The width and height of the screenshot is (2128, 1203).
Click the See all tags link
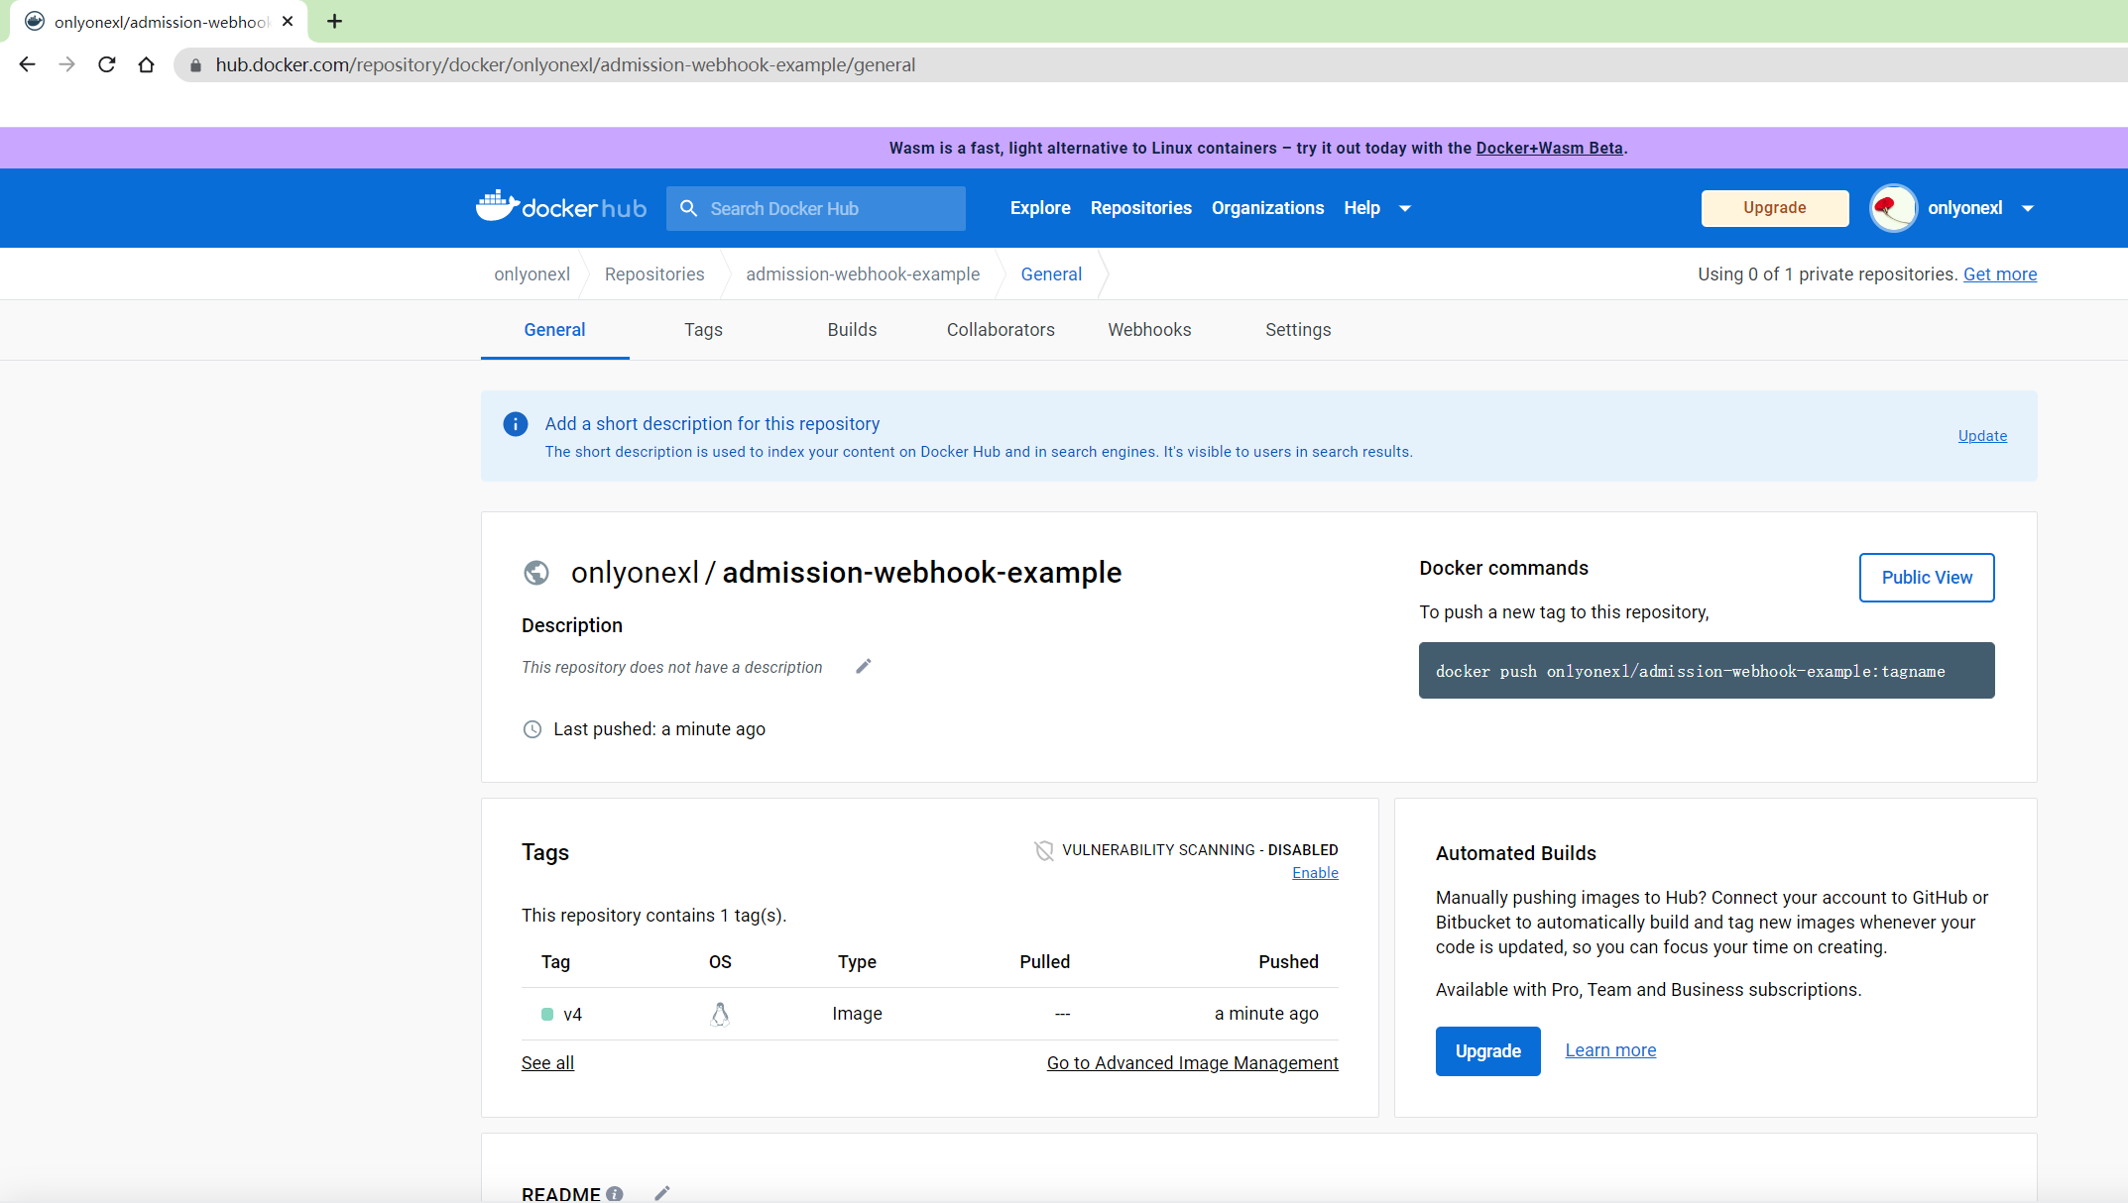[x=547, y=1063]
